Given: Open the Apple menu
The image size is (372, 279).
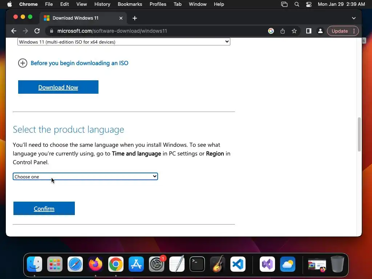Looking at the screenshot, I should [9, 4].
